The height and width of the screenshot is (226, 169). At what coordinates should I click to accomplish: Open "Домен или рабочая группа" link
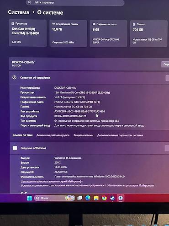click(x=53, y=135)
